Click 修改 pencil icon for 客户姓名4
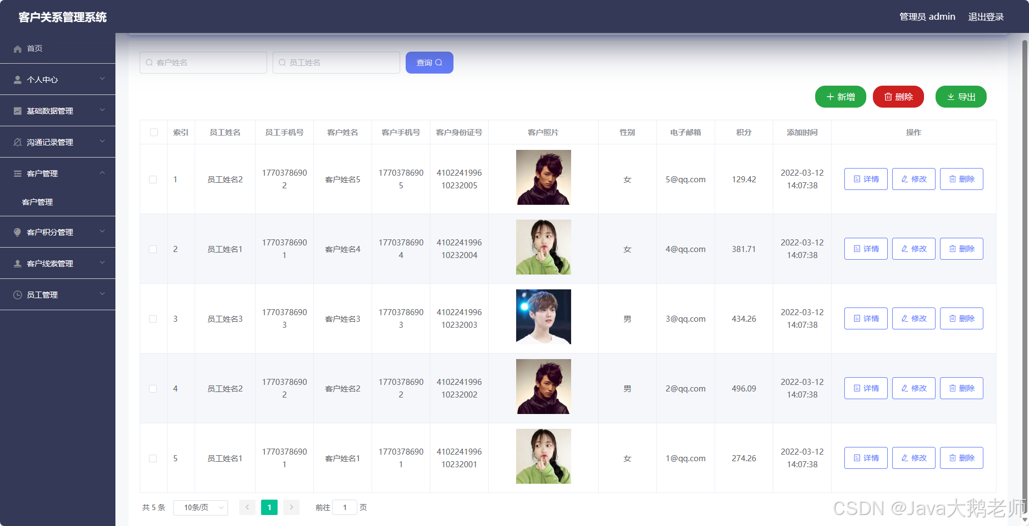The width and height of the screenshot is (1029, 526). [x=905, y=249]
